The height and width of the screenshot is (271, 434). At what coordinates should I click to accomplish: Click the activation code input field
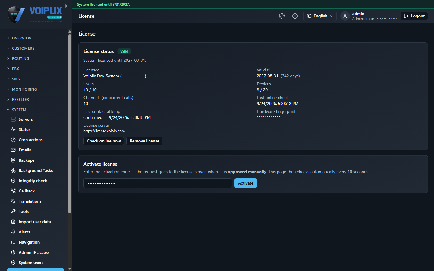click(x=158, y=183)
